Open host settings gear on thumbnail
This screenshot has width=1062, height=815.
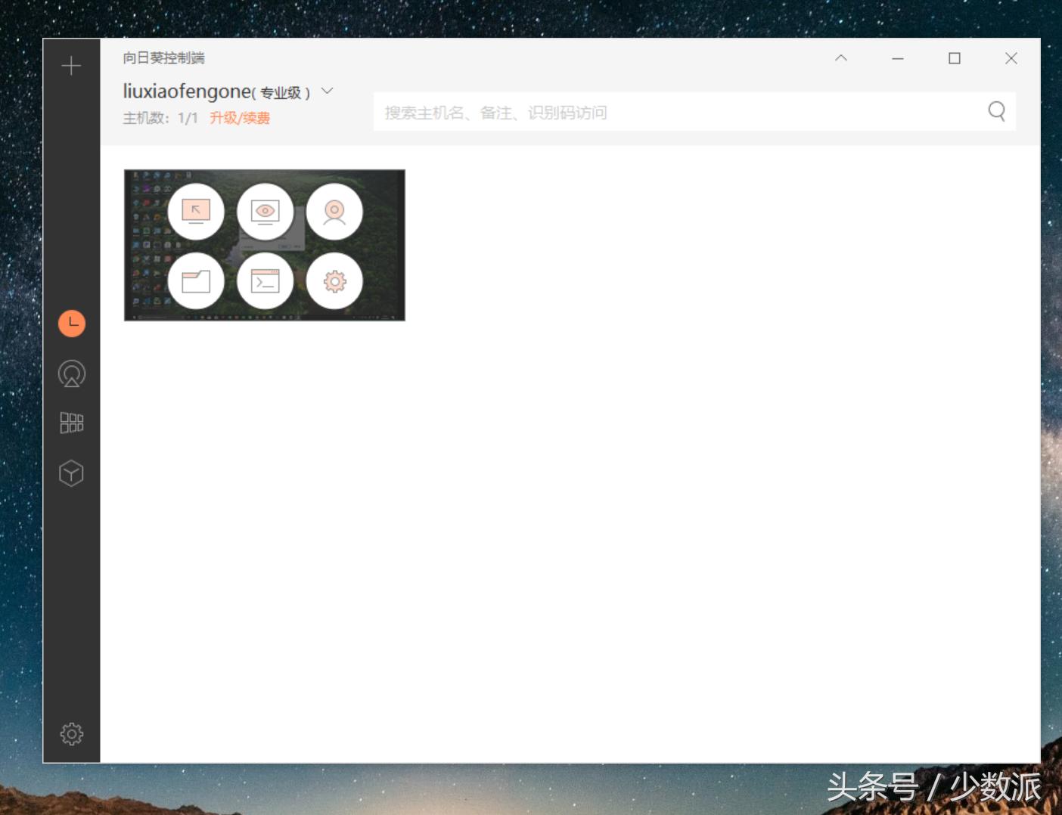click(334, 281)
